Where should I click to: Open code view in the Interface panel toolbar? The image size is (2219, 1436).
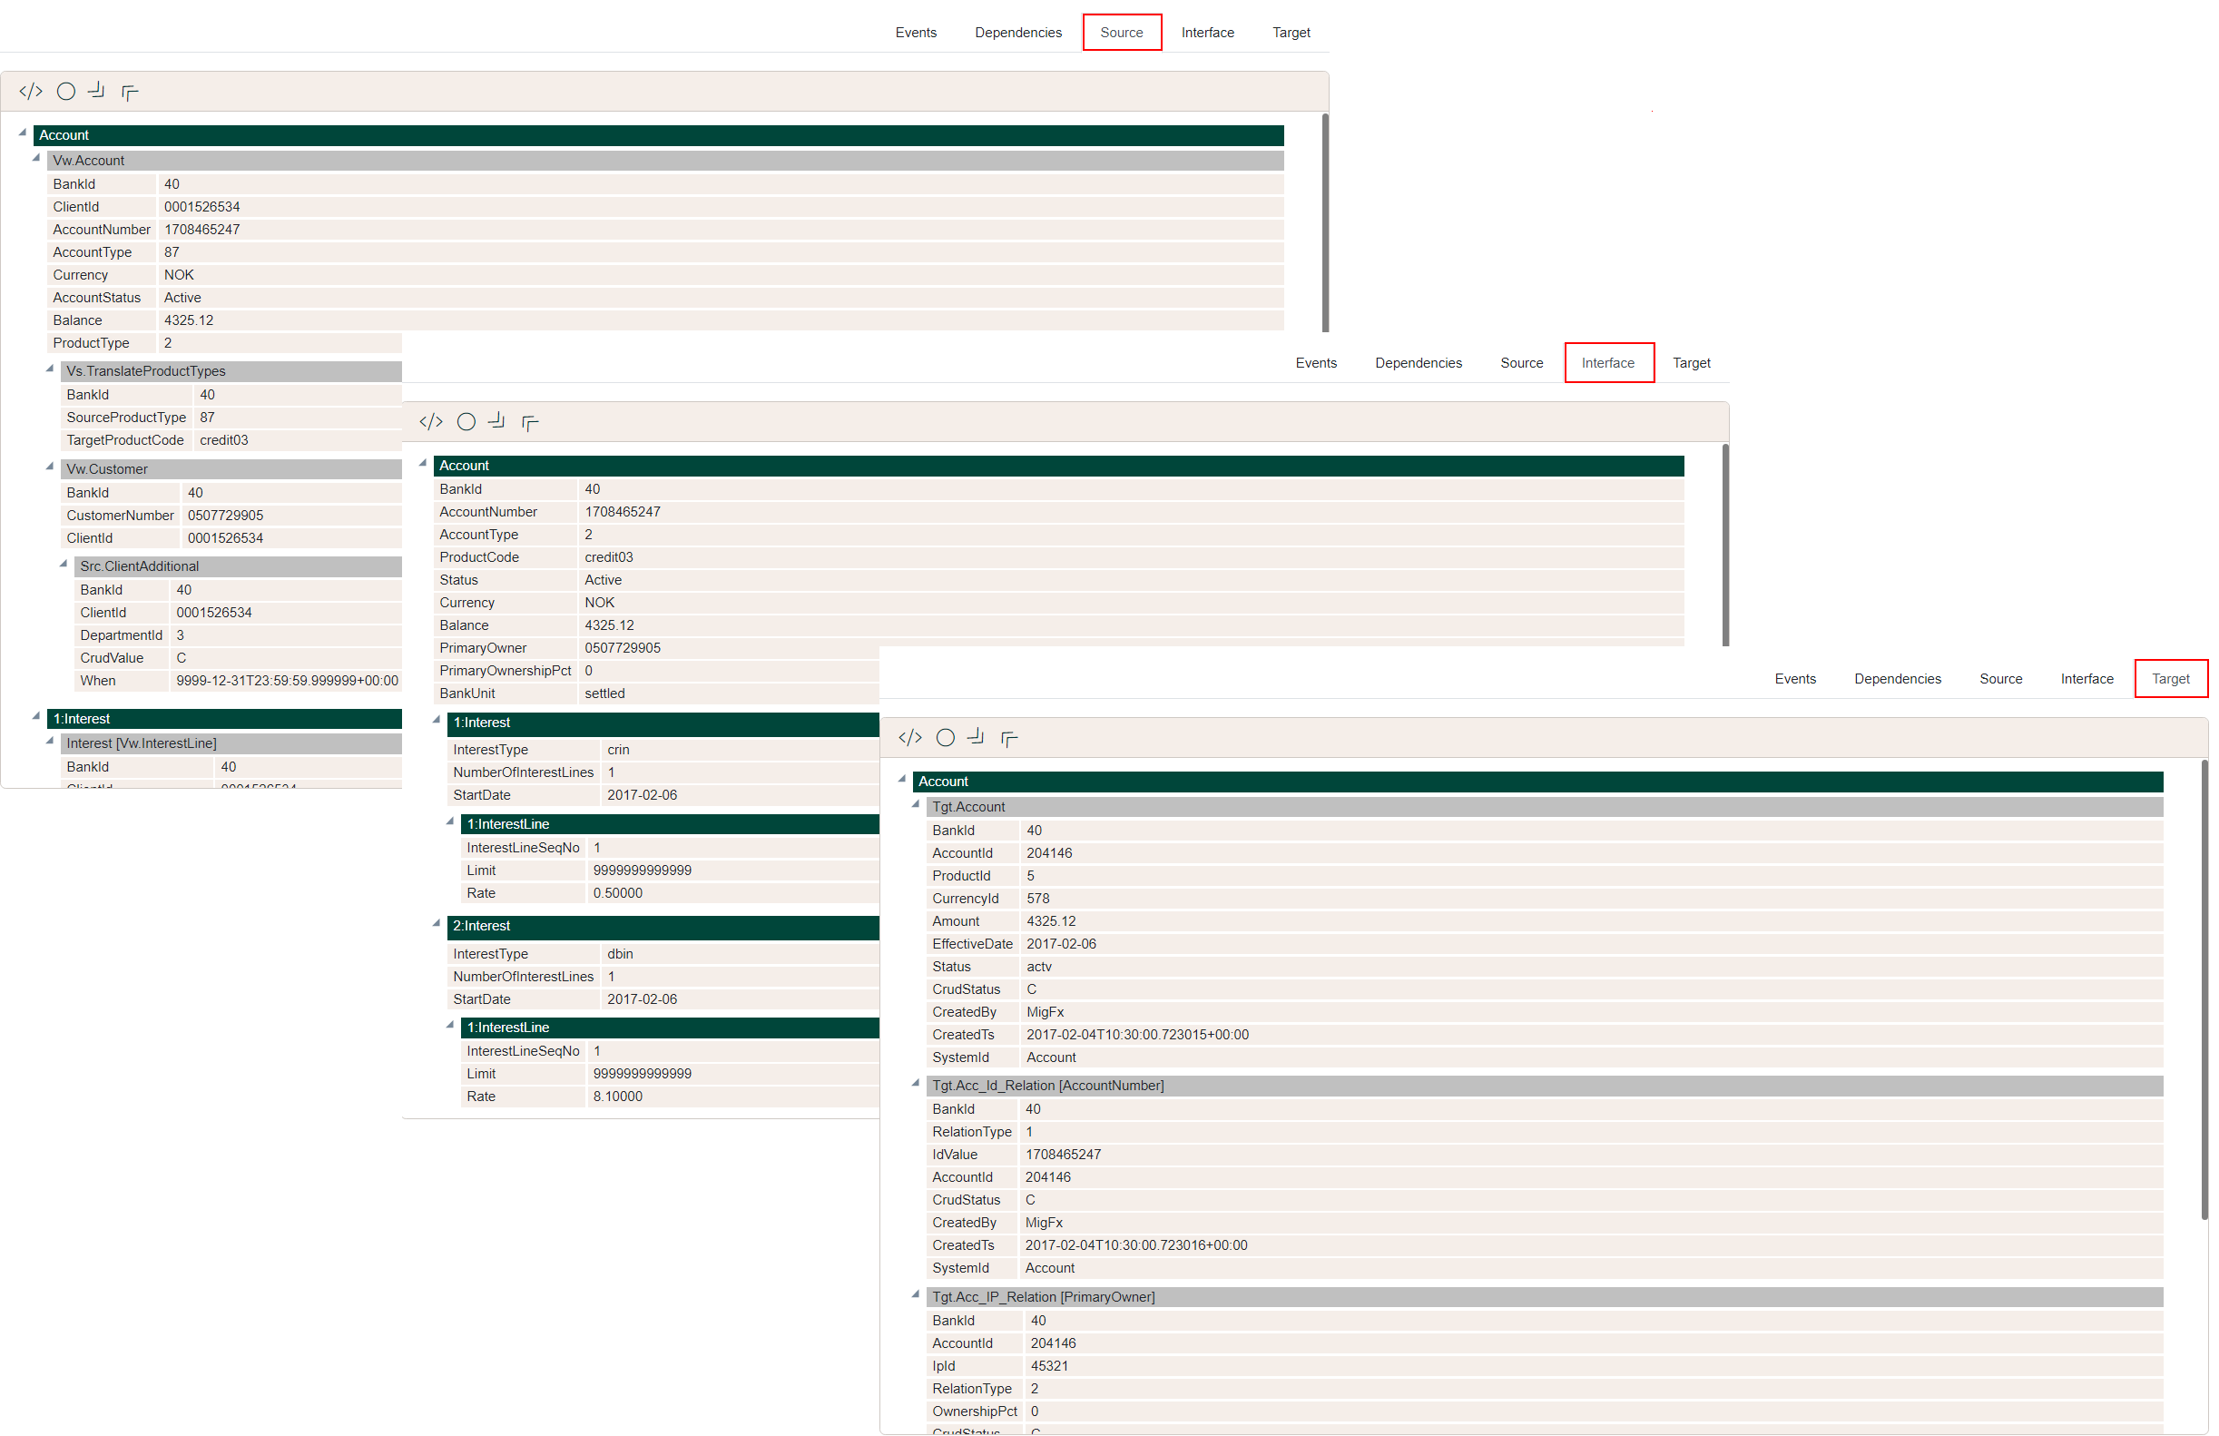[431, 421]
